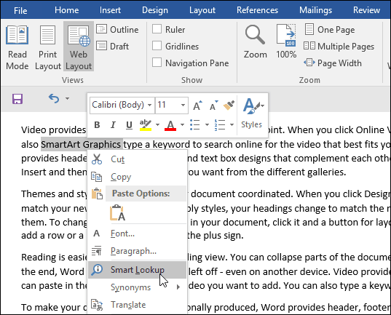
Task: Select Smart Lookup in context menu
Action: 137,270
